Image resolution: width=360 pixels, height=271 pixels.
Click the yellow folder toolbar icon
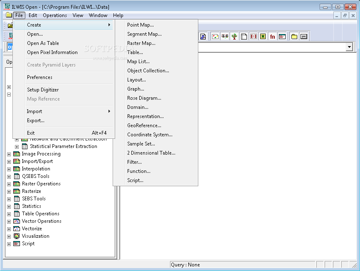[x=294, y=37]
